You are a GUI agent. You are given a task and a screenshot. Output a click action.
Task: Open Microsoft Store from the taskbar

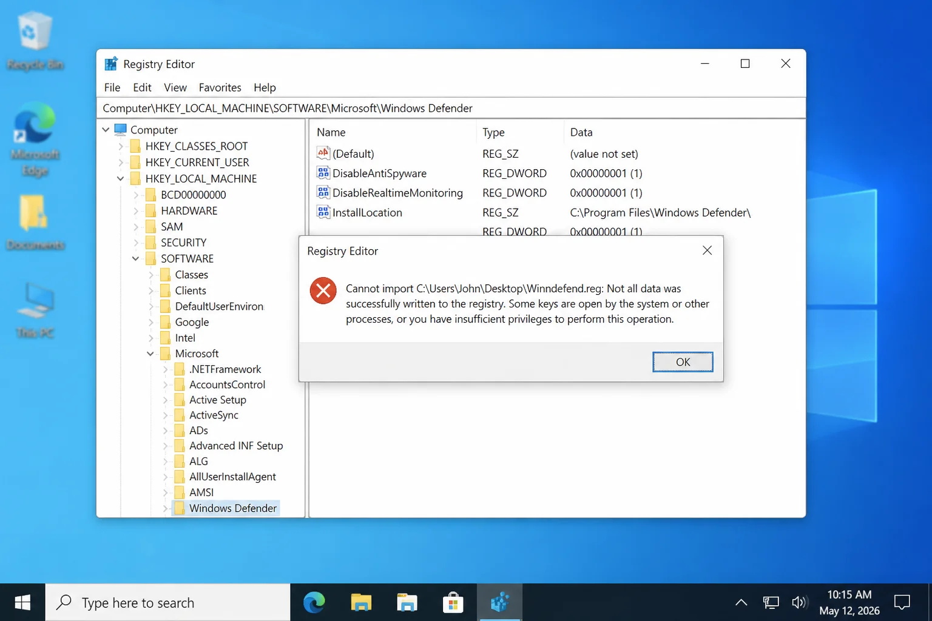[453, 602]
